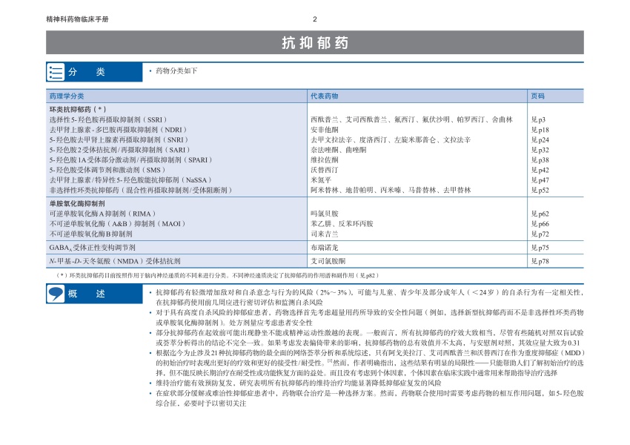The height and width of the screenshot is (445, 630).
Task: Click page reference 见p38
Action: [x=540, y=159]
